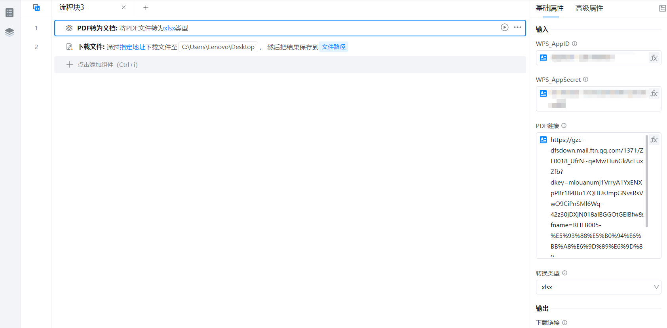Click the fx expression button for WPS_AppSecret
This screenshot has width=667, height=328.
pos(654,94)
